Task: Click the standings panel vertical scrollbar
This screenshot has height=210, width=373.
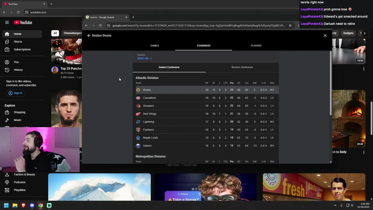Action: (x=331, y=83)
